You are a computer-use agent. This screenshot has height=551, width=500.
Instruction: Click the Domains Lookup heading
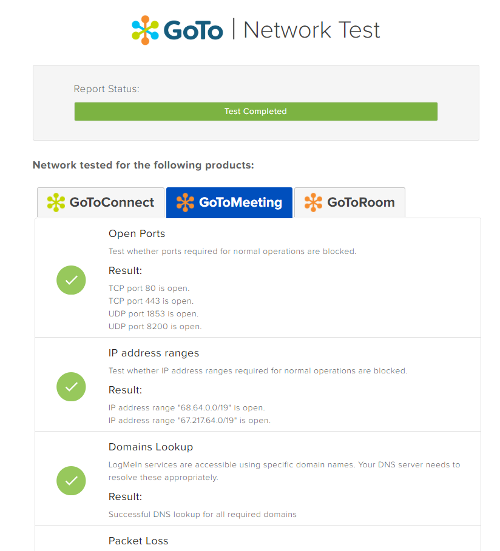pyautogui.click(x=150, y=447)
